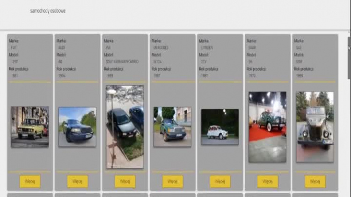Screen dimensions: 351x197
Task: Click Więcej on the VW card
Action: coord(125,181)
